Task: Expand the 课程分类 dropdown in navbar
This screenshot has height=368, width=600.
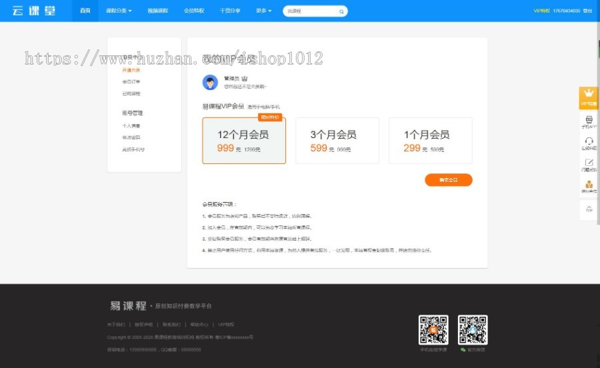Action: coord(119,11)
